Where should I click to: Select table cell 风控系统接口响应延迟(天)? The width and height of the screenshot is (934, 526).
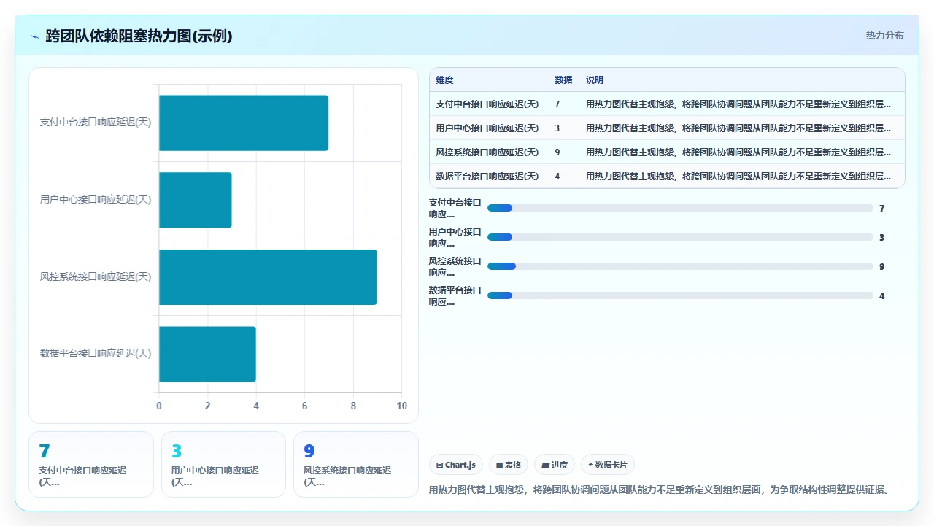tap(487, 152)
